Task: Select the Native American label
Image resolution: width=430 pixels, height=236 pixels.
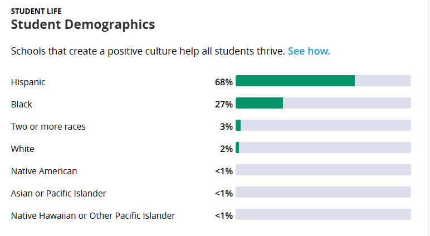Action: pyautogui.click(x=44, y=171)
